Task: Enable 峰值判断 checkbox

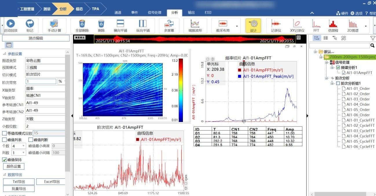Action: click(x=31, y=140)
